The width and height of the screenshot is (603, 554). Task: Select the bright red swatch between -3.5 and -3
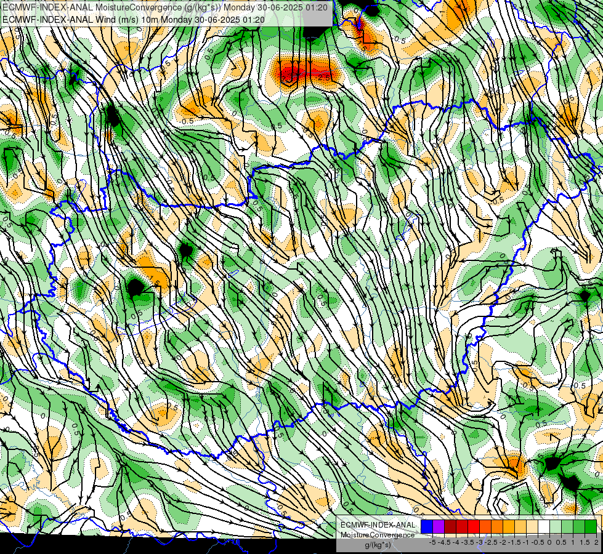tap(474, 526)
